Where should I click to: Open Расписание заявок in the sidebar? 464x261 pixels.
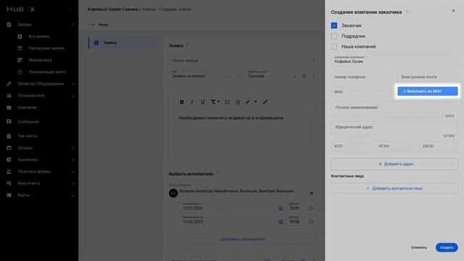click(x=46, y=49)
